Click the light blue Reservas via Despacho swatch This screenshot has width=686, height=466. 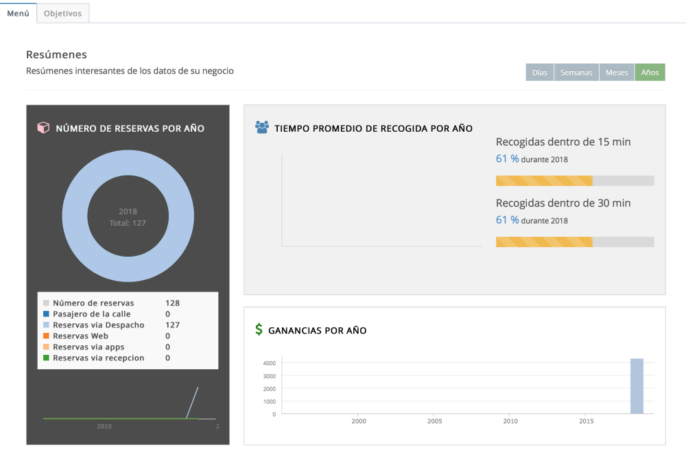pyautogui.click(x=46, y=325)
